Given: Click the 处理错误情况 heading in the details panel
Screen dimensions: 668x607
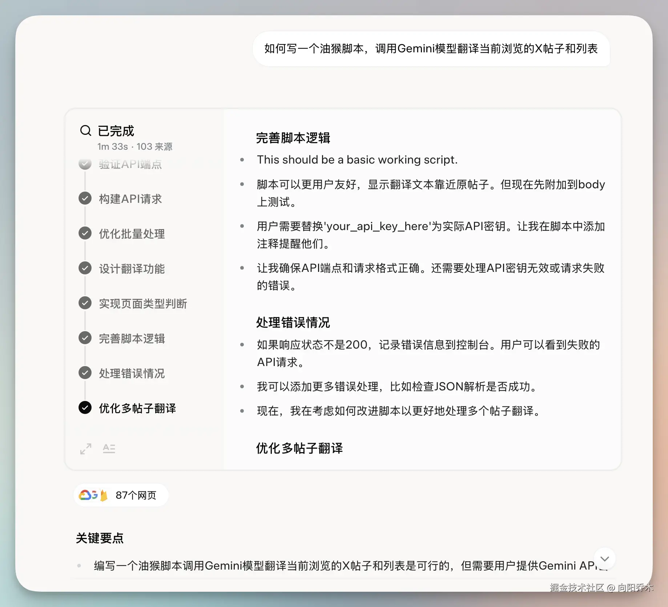Looking at the screenshot, I should [293, 322].
